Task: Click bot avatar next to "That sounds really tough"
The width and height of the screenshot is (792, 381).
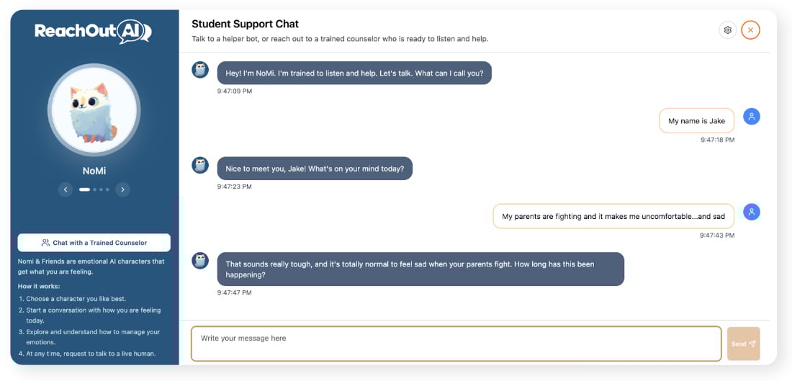Action: tap(200, 261)
